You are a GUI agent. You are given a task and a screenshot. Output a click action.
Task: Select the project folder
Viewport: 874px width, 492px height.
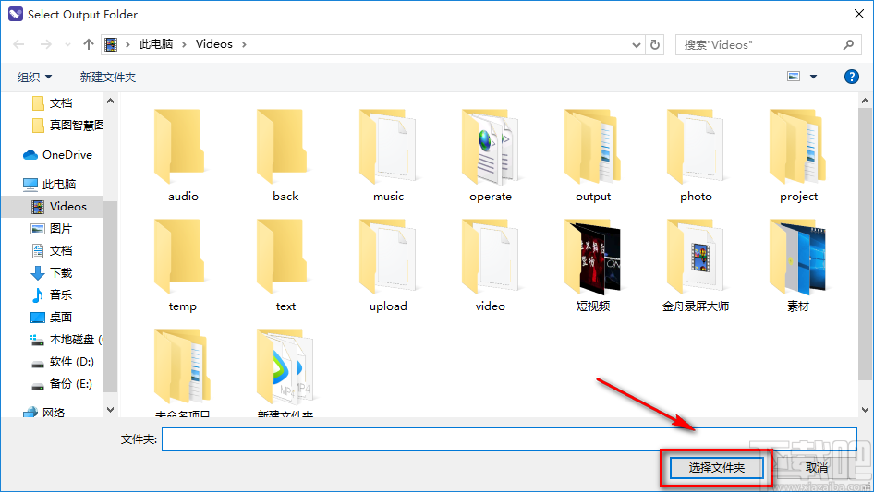(x=798, y=156)
